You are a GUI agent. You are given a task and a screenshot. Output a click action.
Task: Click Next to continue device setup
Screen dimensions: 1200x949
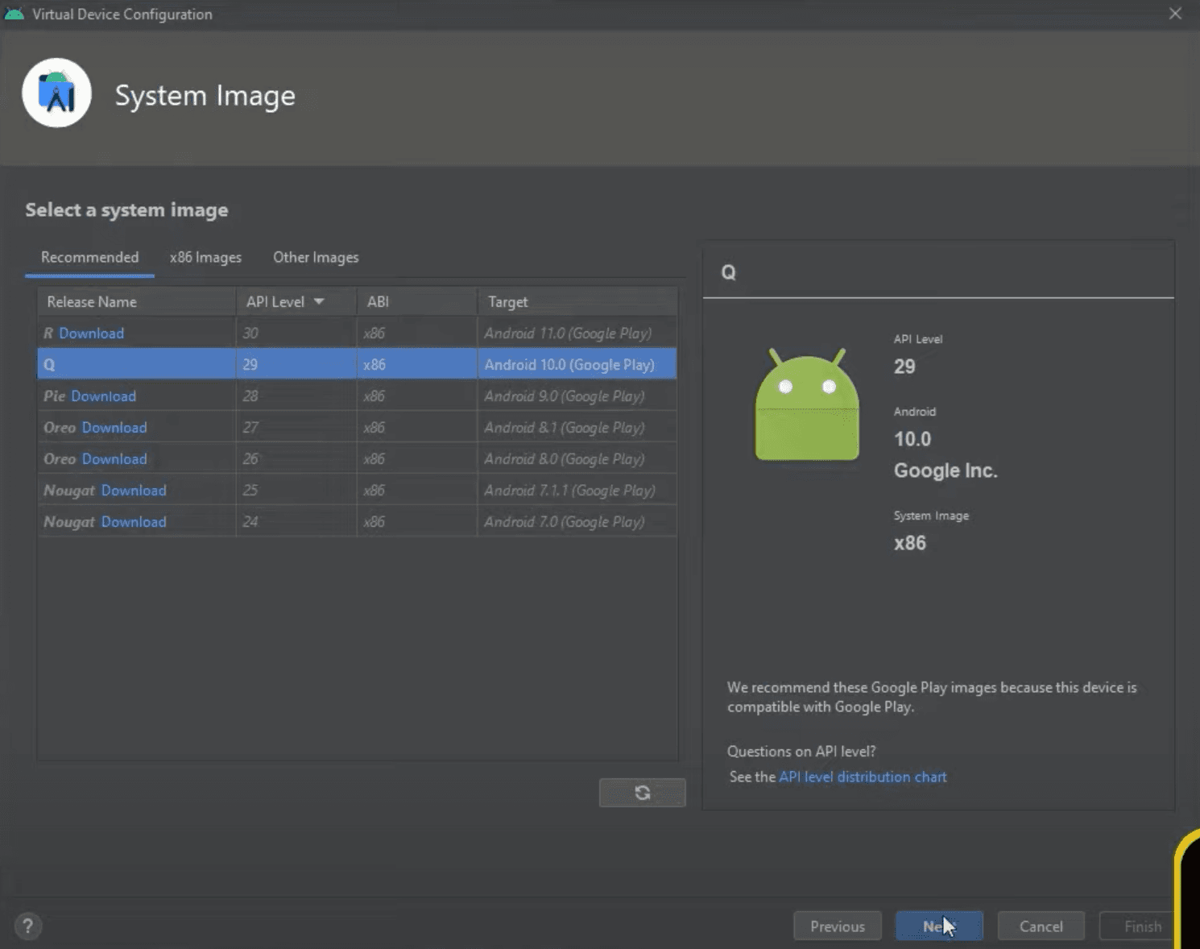click(x=939, y=926)
